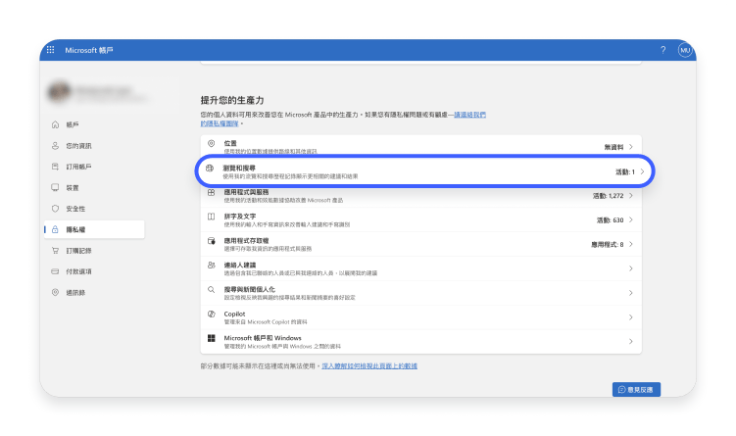
Task: Click the home icon beside 帳戶
Action: tap(56, 124)
